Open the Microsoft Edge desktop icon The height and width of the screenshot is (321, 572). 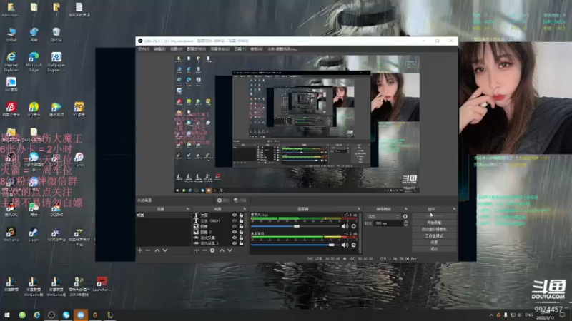[34, 62]
